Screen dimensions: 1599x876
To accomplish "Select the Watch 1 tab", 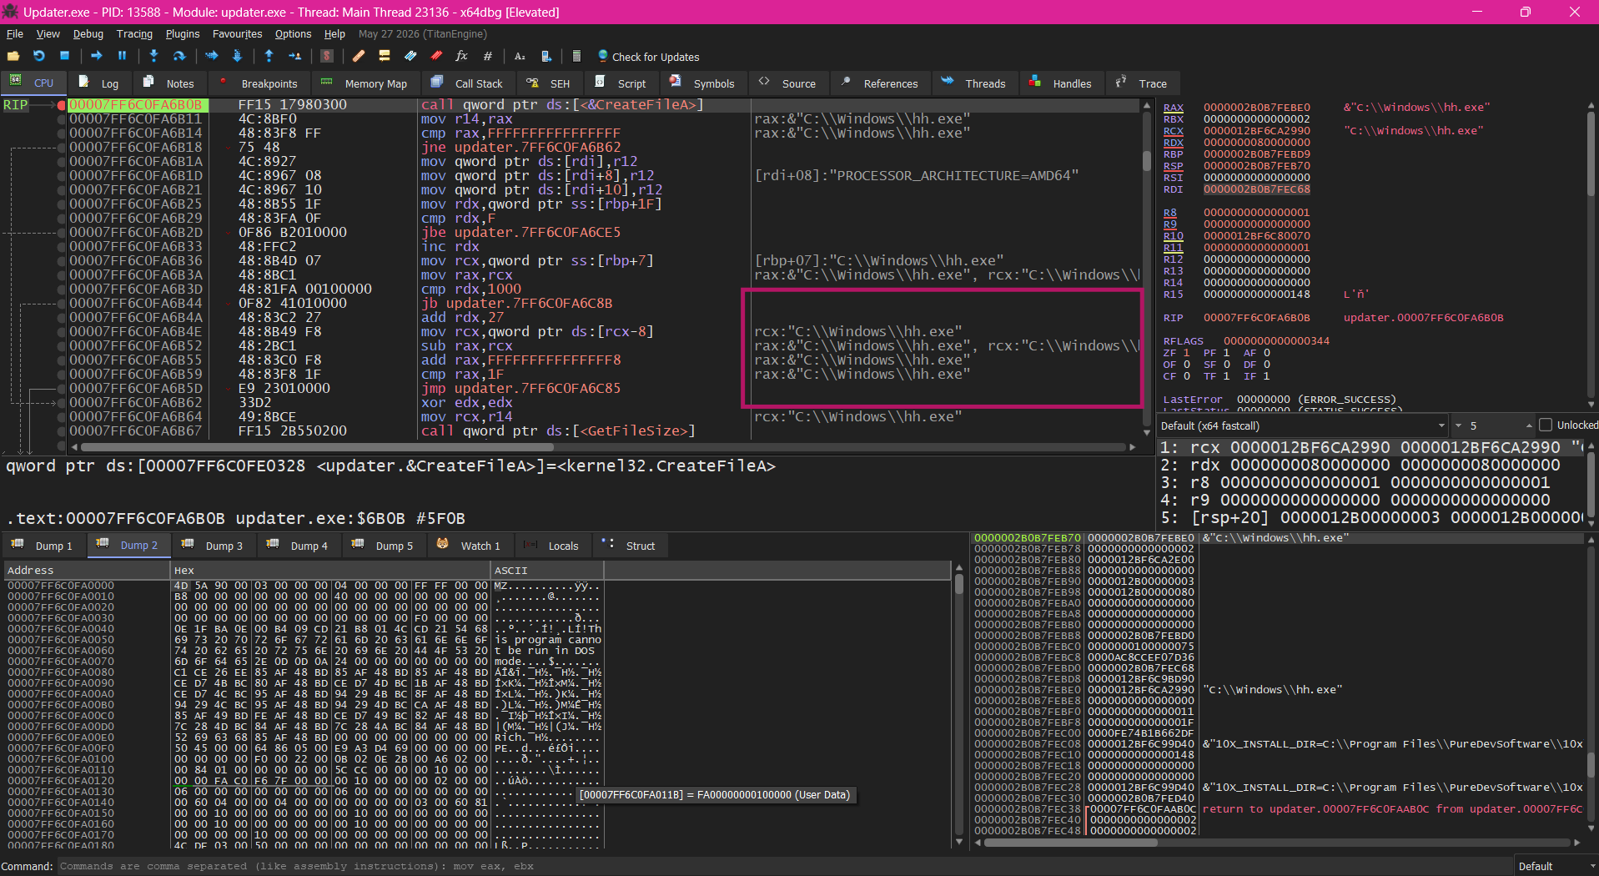I will click(470, 546).
